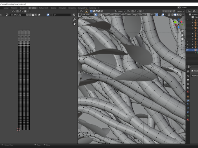Click the Add Modifier button
The image size is (198, 148).
[x=195, y=76]
